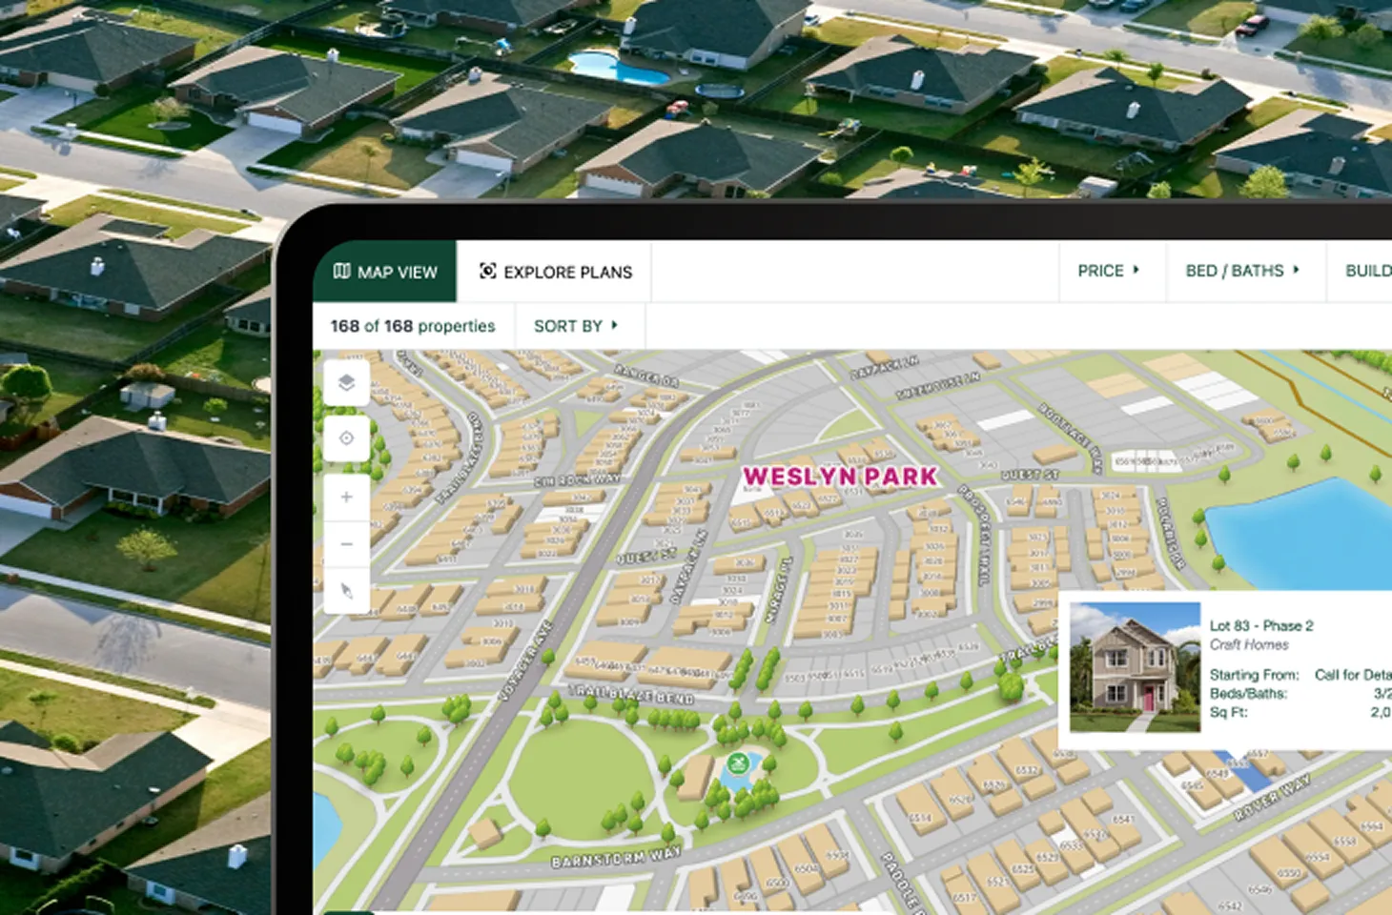The height and width of the screenshot is (915, 1392).
Task: Click the Lot 83 - Phase 2 title
Action: 1261,626
